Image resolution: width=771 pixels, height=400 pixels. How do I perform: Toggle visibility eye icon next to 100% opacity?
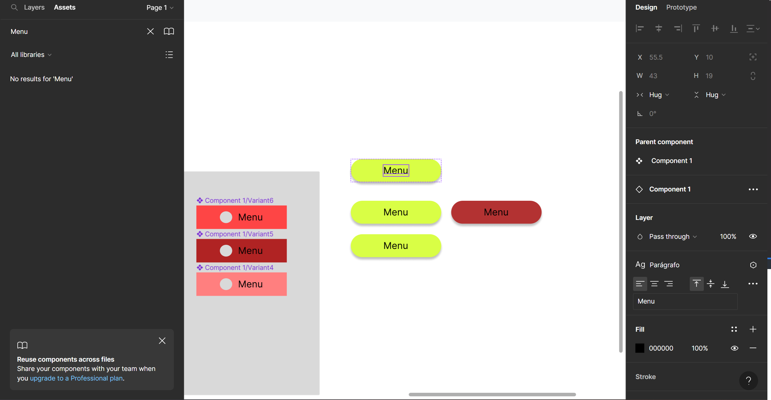753,236
